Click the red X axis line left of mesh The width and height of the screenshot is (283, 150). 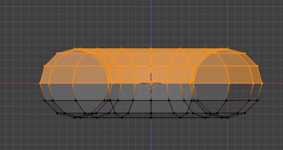[18, 83]
